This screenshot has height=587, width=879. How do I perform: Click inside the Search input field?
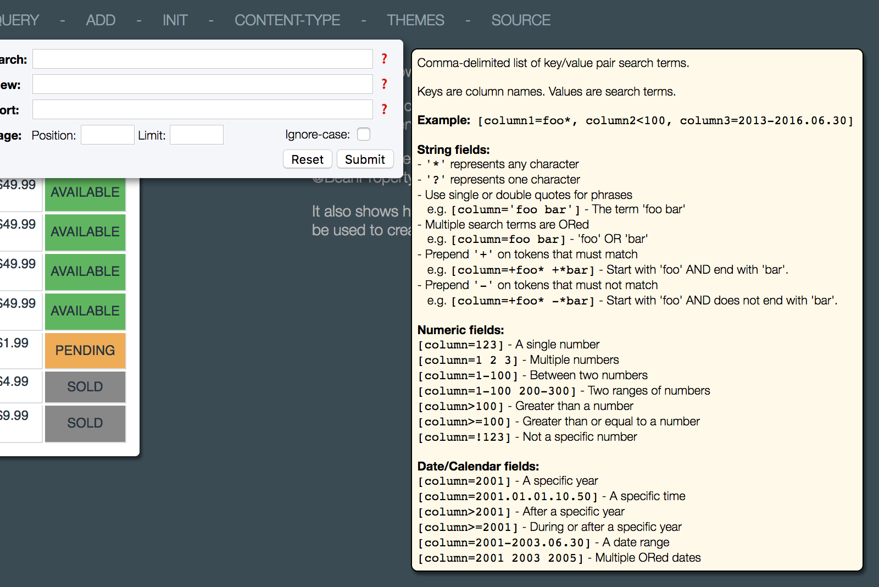(202, 59)
